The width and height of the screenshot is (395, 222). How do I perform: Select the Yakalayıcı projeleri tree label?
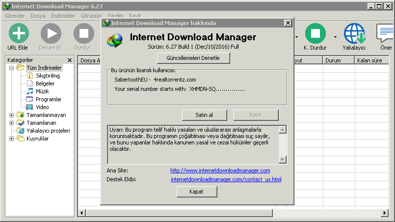[x=48, y=131]
